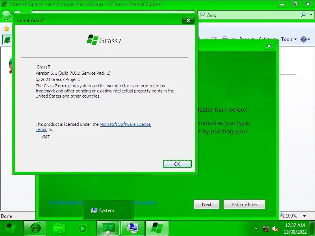Select the Internet Explorer page tab icon
Image resolution: width=315 pixels, height=236 pixels.
point(7,40)
